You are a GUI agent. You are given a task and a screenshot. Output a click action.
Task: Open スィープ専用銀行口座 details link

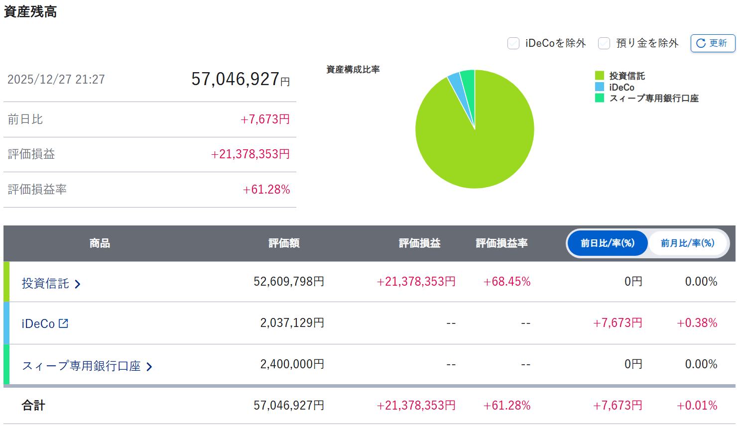coord(81,366)
